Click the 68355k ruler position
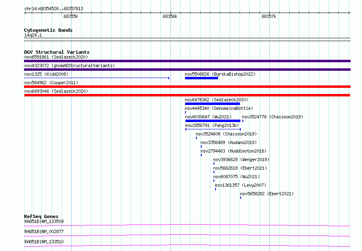The height and width of the screenshot is (251, 362). [71, 16]
